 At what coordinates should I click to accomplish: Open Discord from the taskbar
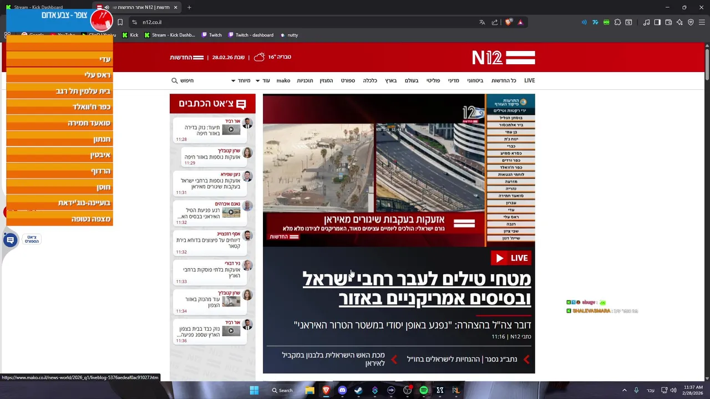(342, 390)
